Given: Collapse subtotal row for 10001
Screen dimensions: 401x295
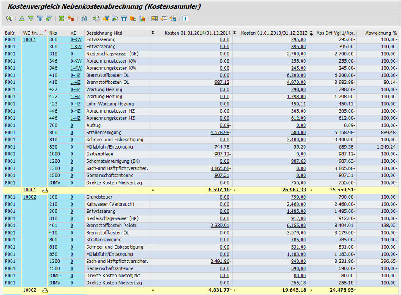Looking at the screenshot, I should tap(45, 190).
